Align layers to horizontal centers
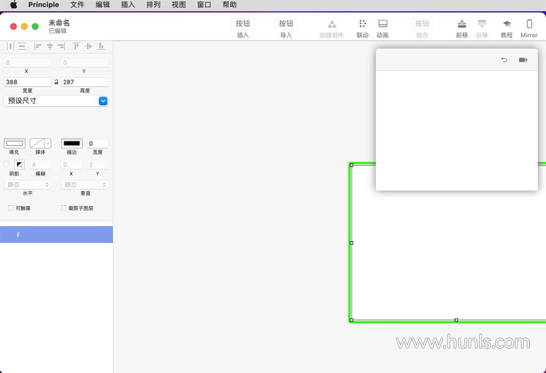The width and height of the screenshot is (546, 373). [x=50, y=46]
